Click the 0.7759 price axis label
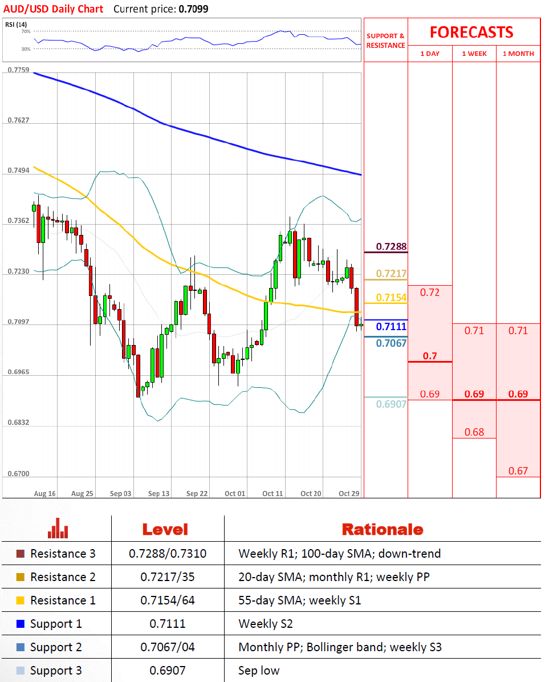545x682 pixels. 18,70
